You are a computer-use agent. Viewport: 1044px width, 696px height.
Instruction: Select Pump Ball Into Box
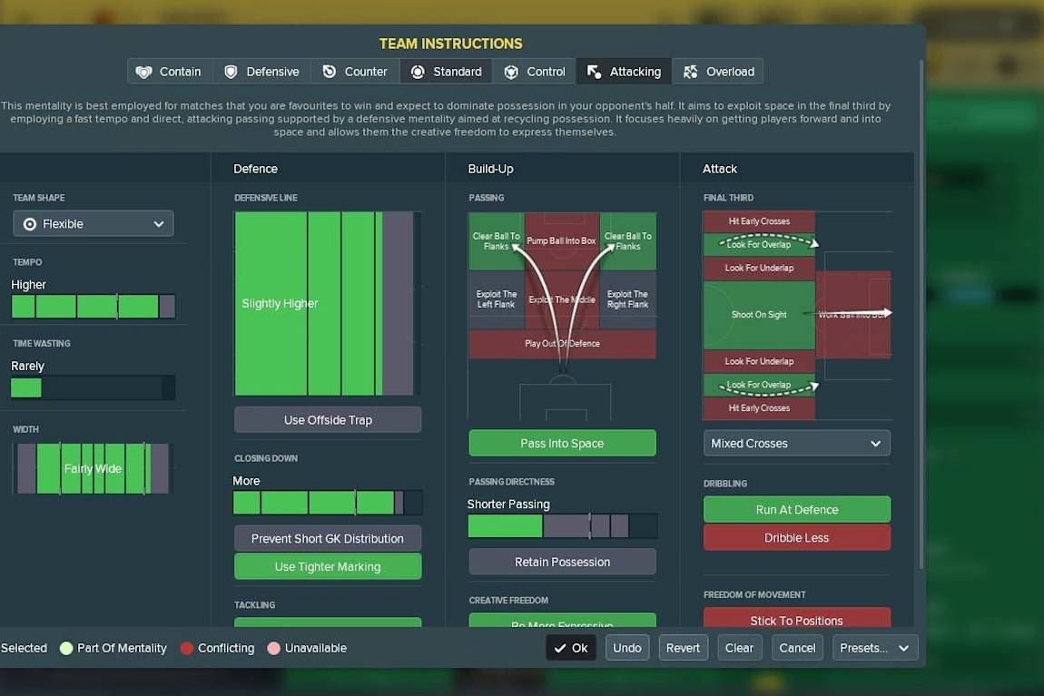click(562, 241)
